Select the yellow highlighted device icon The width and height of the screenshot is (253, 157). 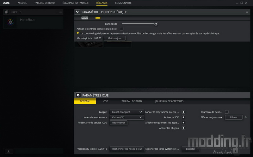pos(98,18)
